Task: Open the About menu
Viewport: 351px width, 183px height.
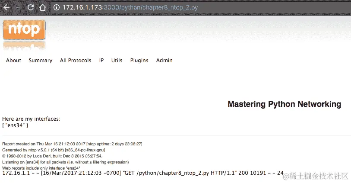Action: tap(13, 60)
